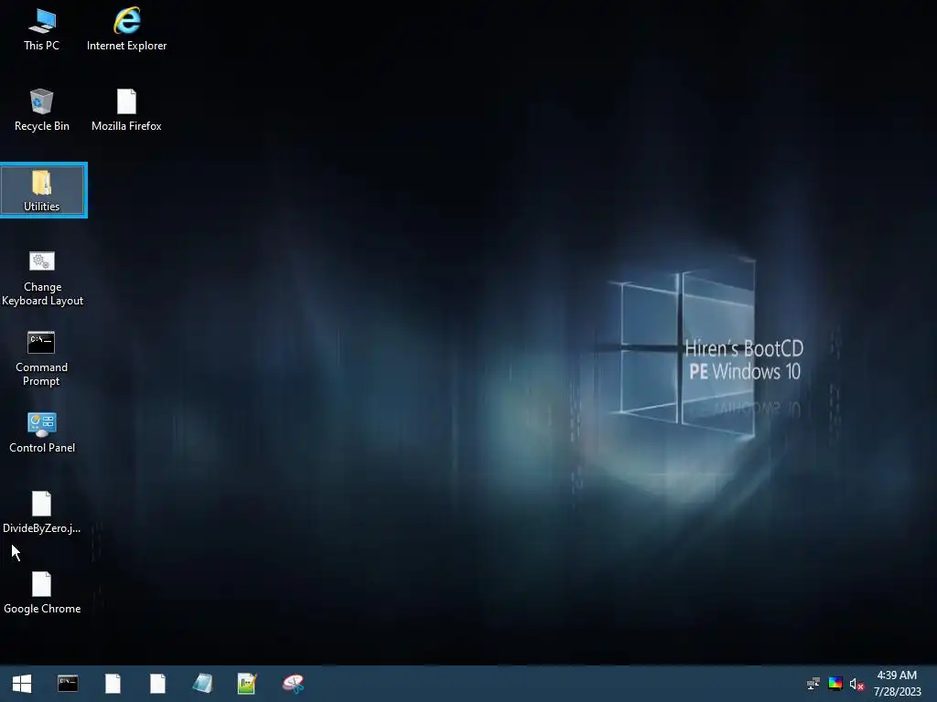Launch the green notepad-with-pencil taskbar app
The width and height of the screenshot is (937, 702).
[247, 684]
